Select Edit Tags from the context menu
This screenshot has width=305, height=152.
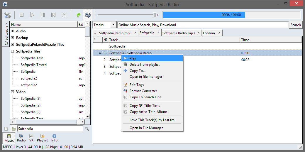(152, 85)
